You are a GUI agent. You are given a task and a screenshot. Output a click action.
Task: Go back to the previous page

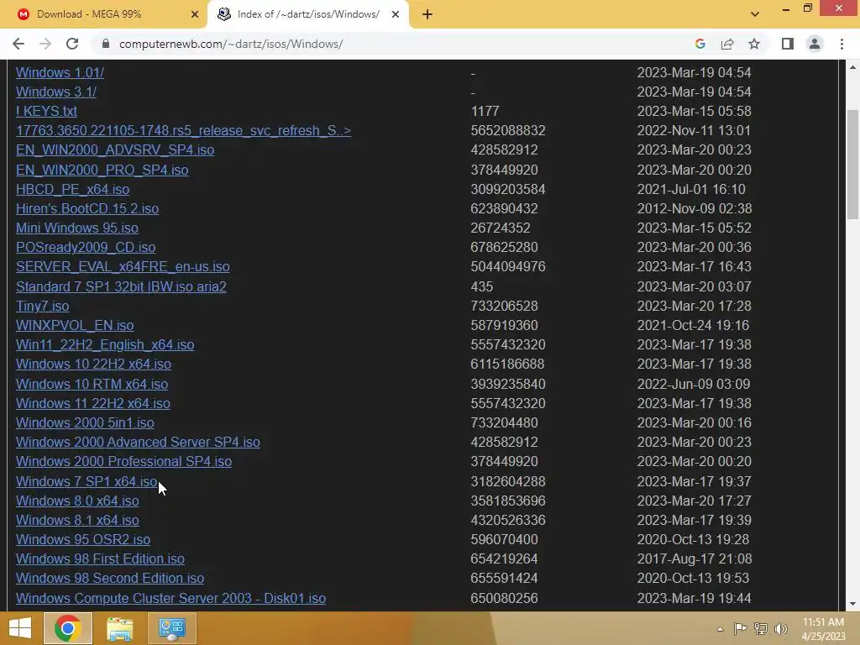(18, 44)
